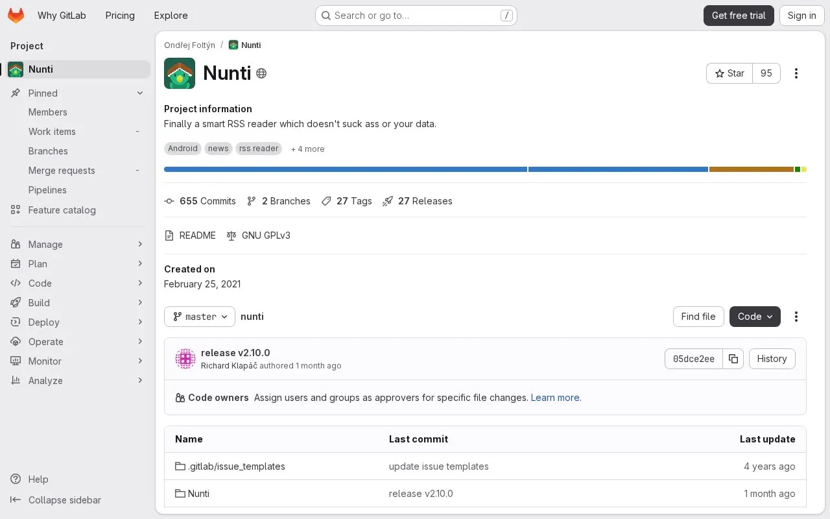Expand the Analyze menu
830x519 pixels.
(78, 381)
